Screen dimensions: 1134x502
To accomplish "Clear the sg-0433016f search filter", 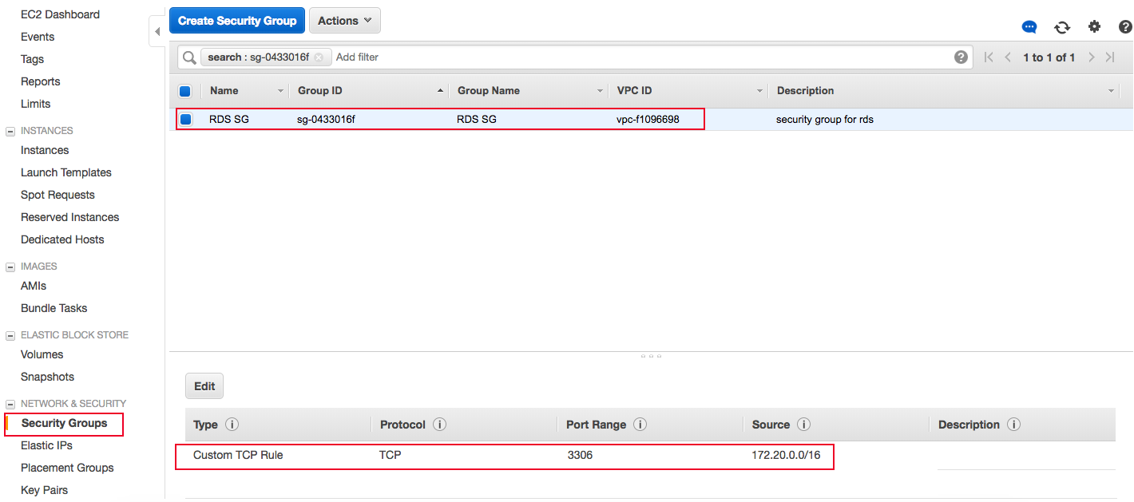I will point(319,57).
